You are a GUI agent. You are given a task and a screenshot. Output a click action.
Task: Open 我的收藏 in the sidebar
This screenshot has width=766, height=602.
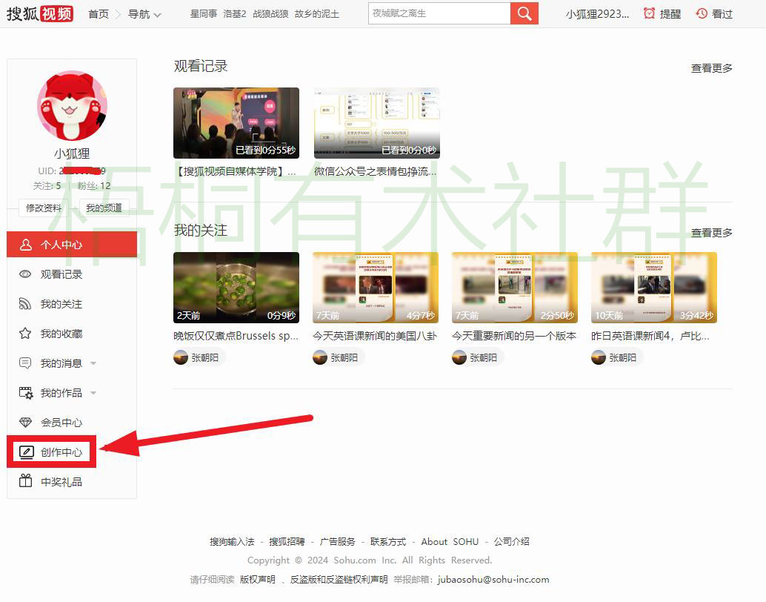tap(61, 334)
